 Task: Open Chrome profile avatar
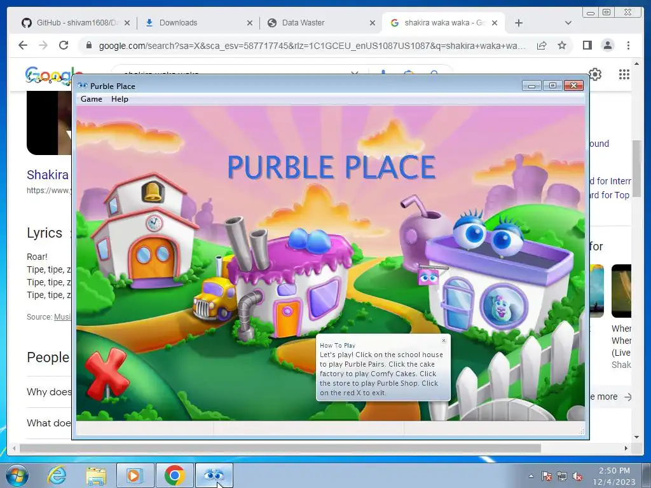click(x=607, y=45)
